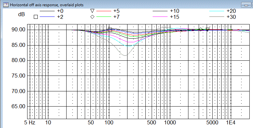Click the window icon in the title bar
The width and height of the screenshot is (253, 128).
point(6,5)
